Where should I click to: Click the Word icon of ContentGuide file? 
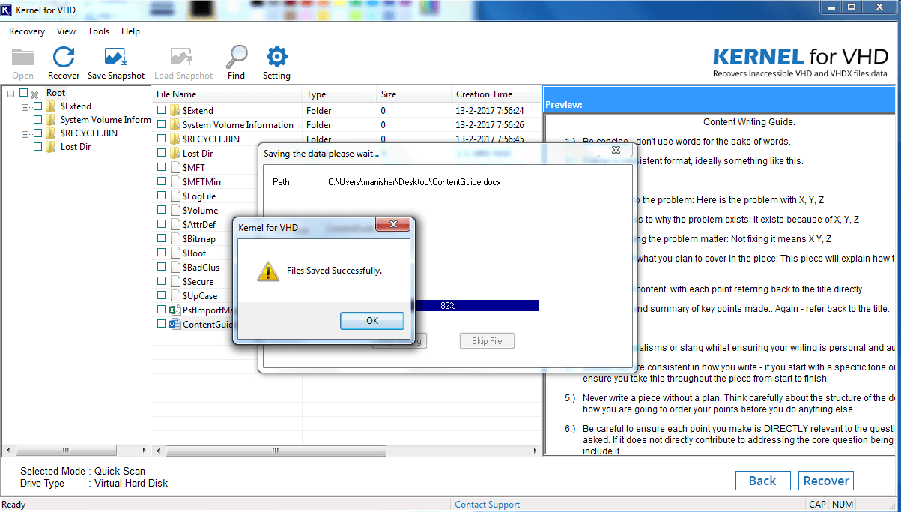pos(175,324)
